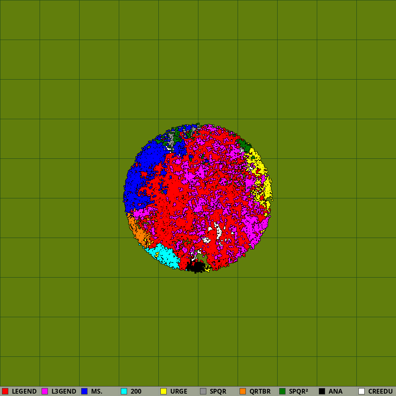Image resolution: width=396 pixels, height=396 pixels.
Task: Click the white CREEDU color swatch
Action: [362, 391]
